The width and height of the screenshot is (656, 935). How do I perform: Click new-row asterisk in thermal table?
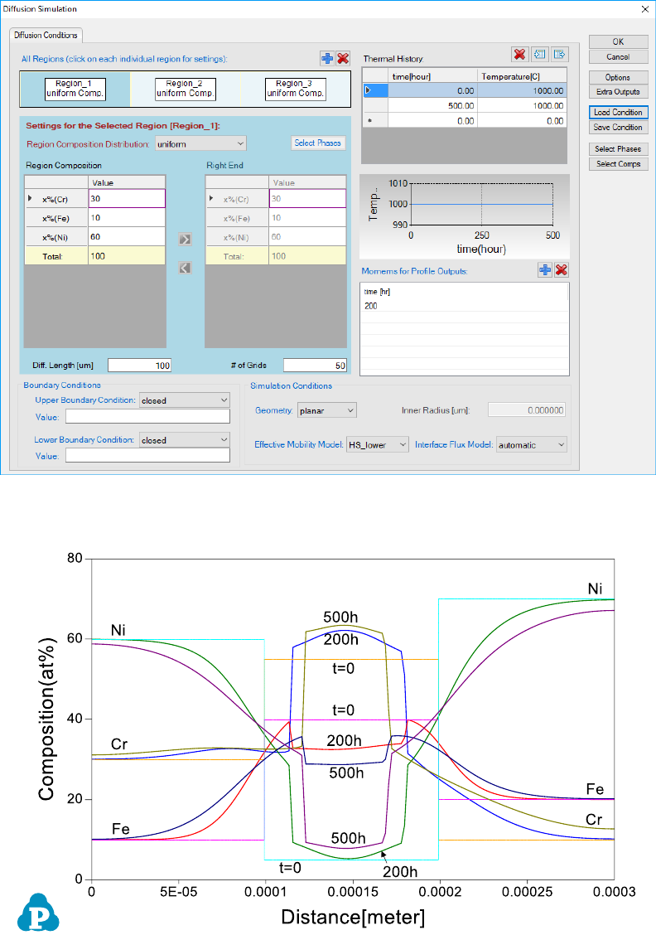(x=375, y=120)
